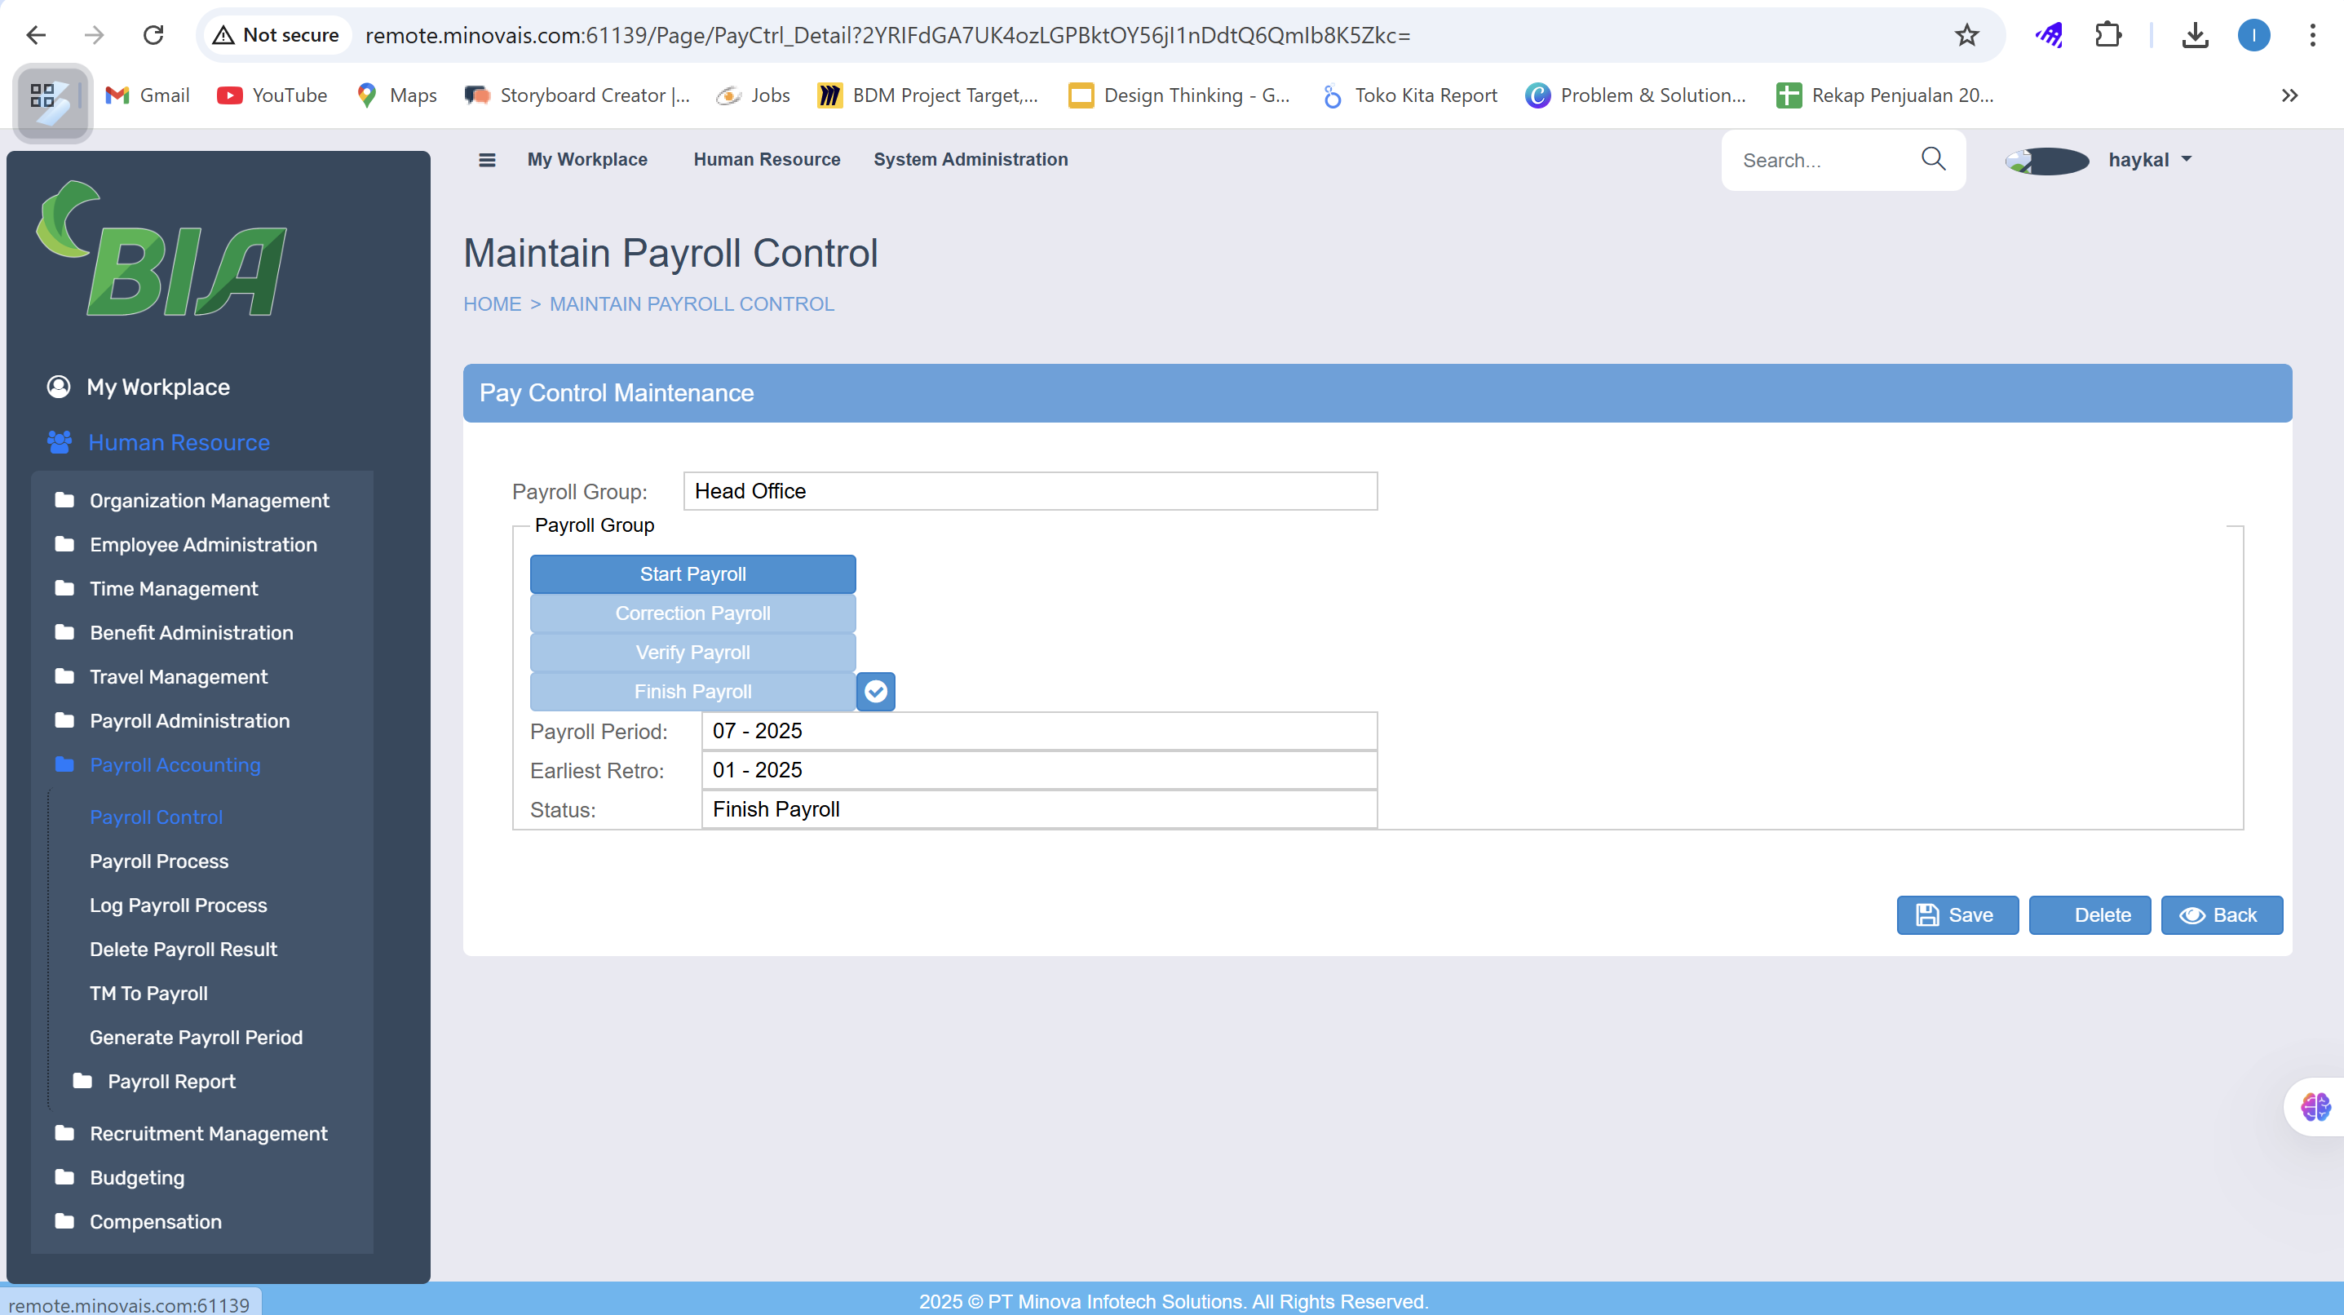2344x1315 pixels.
Task: Open the haykal user dropdown
Action: (x=2150, y=159)
